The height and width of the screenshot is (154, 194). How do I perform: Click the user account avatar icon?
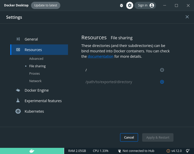tap(152, 5)
